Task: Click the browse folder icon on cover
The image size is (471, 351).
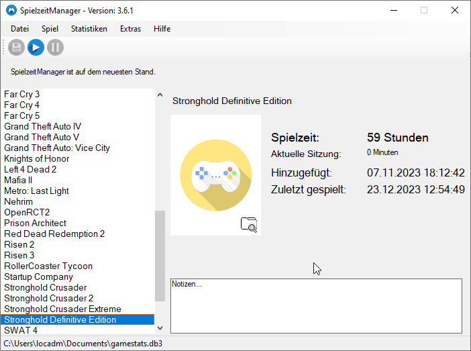Action: pyautogui.click(x=249, y=225)
